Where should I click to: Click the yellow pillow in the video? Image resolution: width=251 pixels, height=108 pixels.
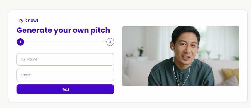click(x=230, y=74)
